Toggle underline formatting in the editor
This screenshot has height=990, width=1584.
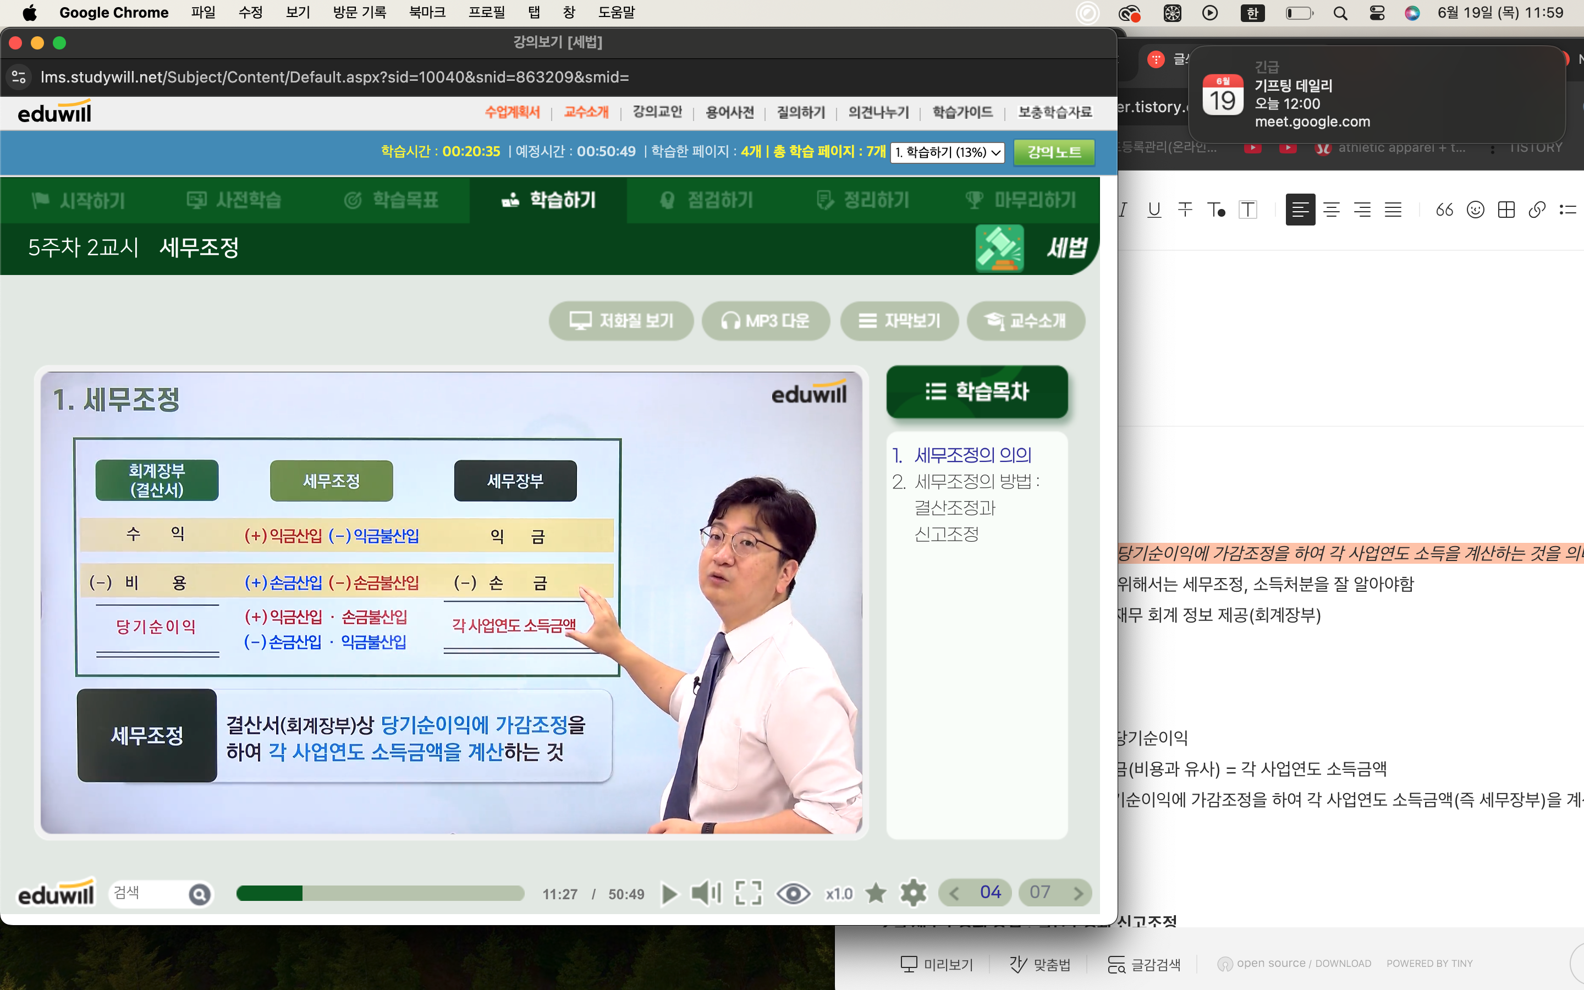click(1154, 210)
